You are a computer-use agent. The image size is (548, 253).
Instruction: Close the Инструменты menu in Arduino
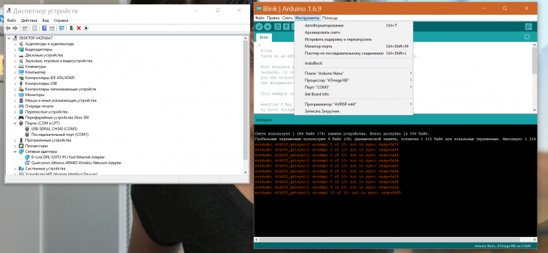[x=307, y=18]
